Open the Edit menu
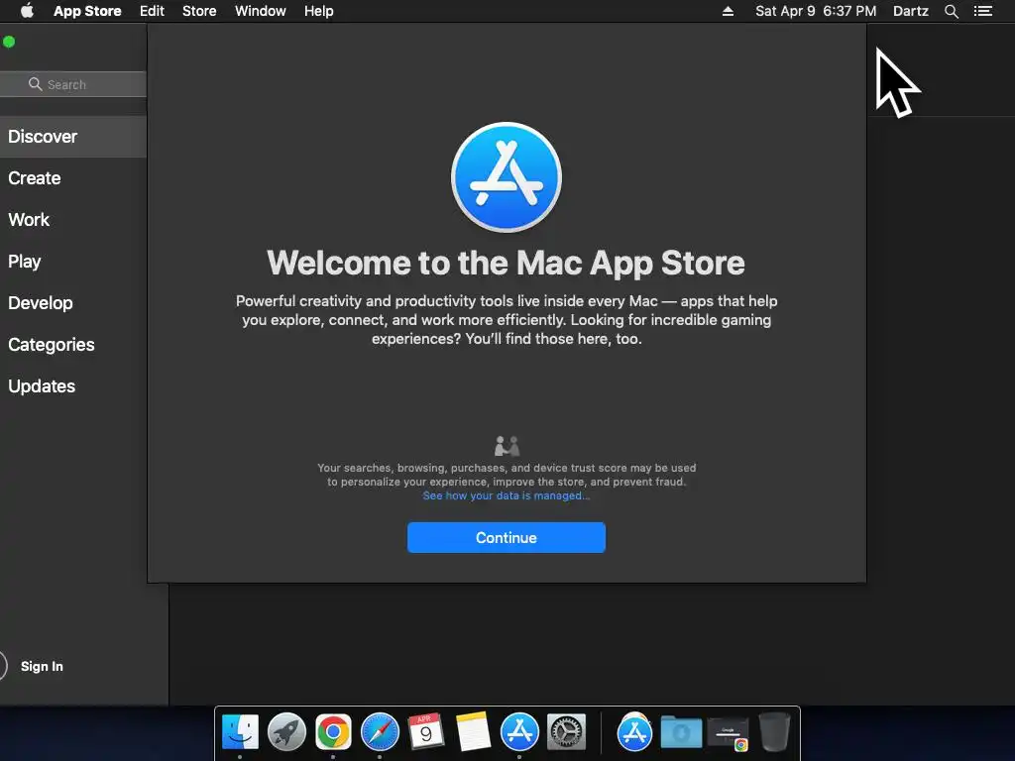1015x761 pixels. point(152,11)
